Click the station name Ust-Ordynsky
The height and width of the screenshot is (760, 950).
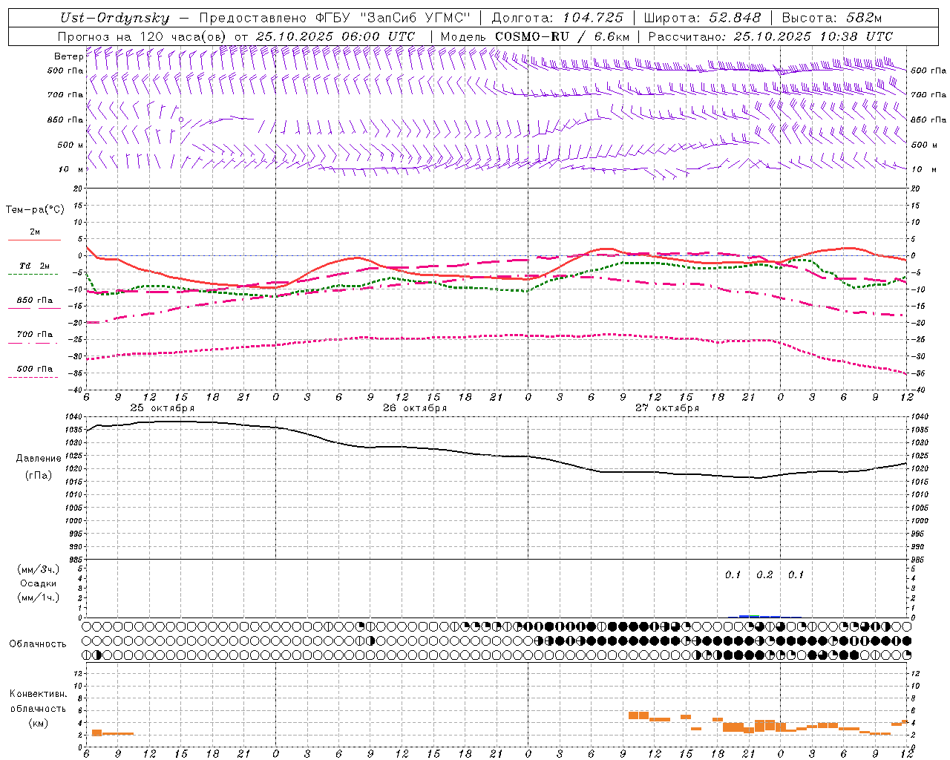point(115,18)
